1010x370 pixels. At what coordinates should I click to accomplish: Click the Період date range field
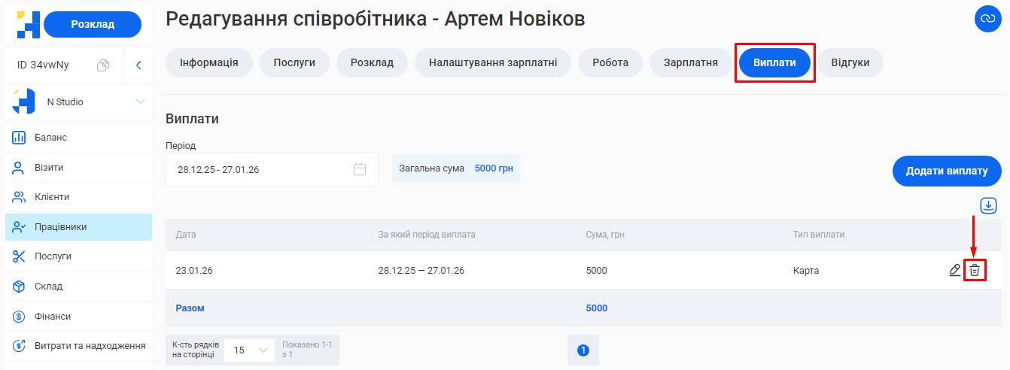tap(272, 169)
